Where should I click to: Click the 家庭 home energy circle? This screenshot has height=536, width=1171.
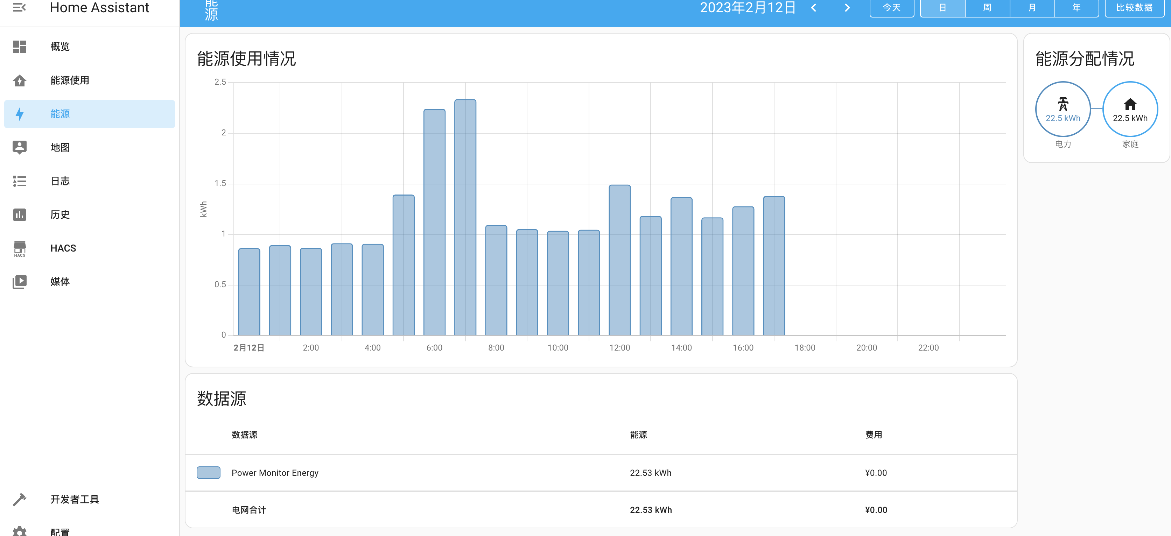[x=1130, y=109]
